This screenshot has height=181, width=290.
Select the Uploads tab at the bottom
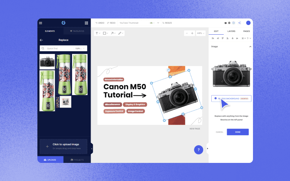50,160
